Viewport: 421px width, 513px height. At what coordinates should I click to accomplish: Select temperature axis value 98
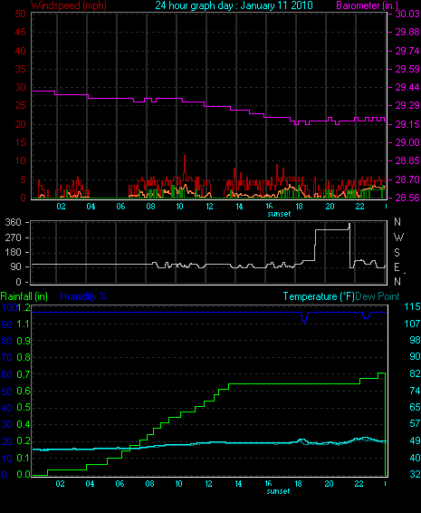tap(415, 340)
